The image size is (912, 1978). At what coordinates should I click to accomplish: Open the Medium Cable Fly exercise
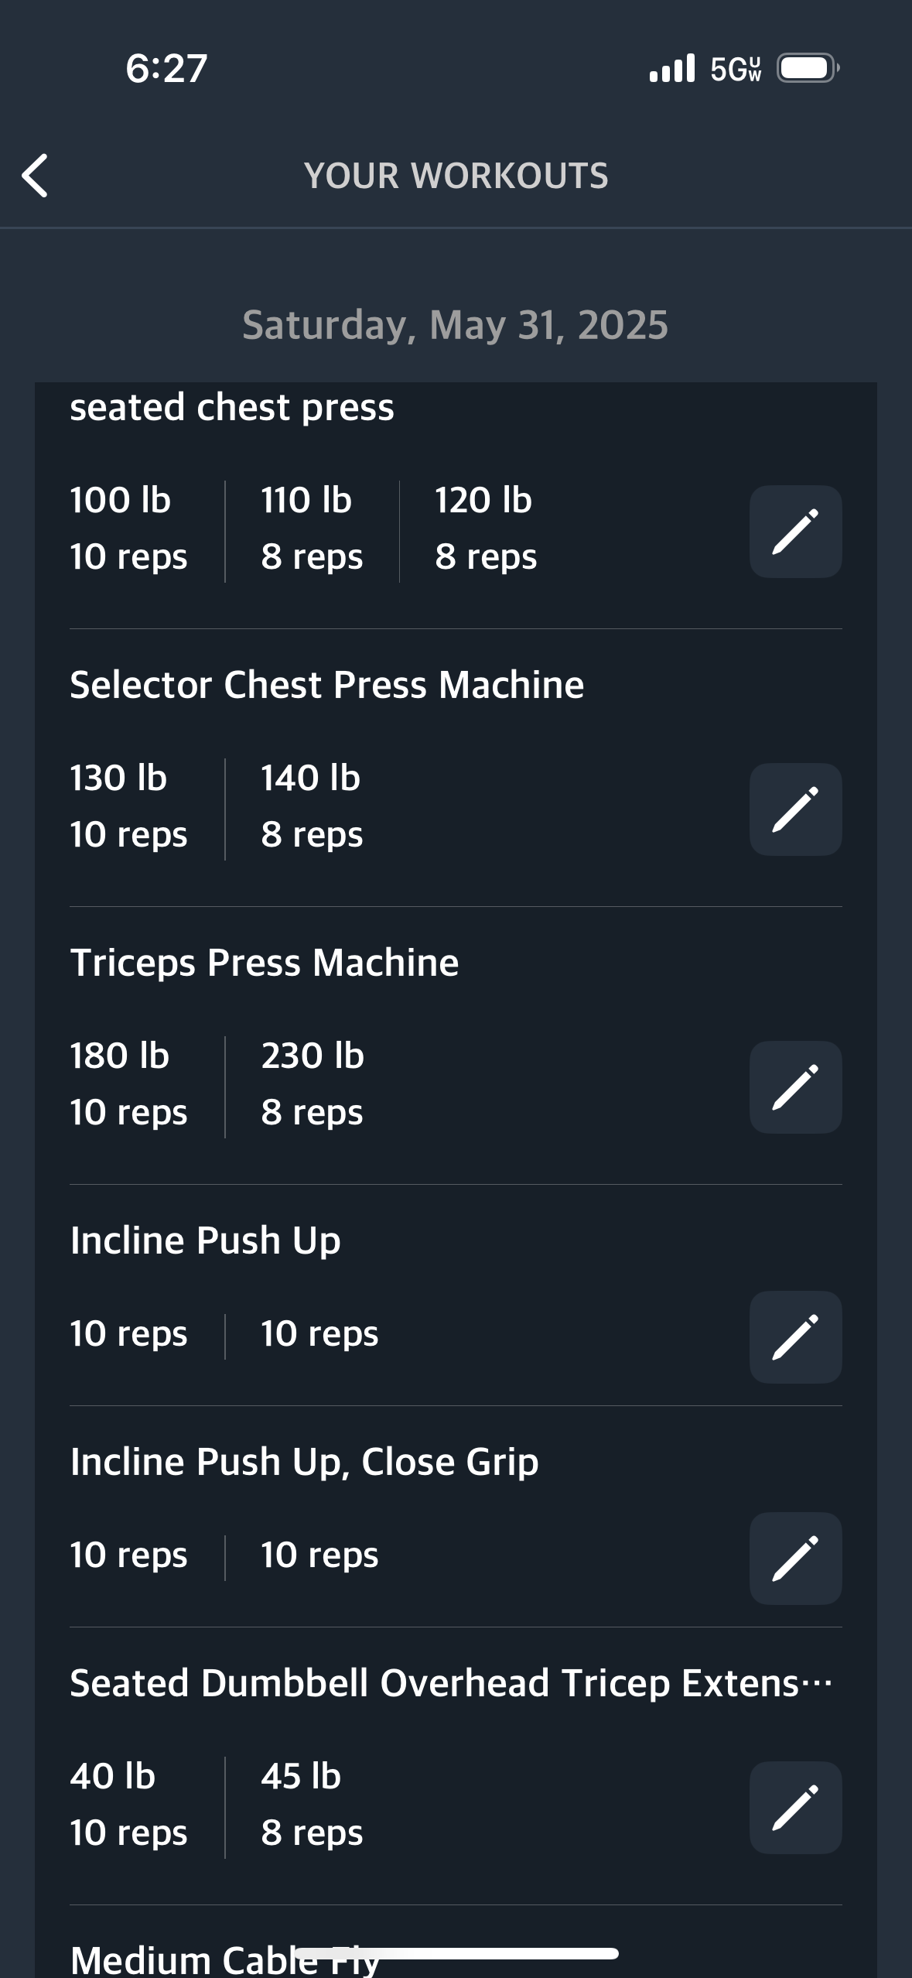pyautogui.click(x=224, y=1958)
